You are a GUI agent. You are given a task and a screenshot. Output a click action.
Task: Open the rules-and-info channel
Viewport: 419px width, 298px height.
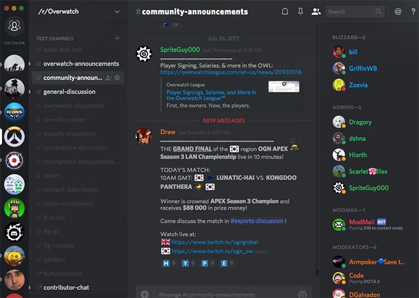(x=78, y=50)
